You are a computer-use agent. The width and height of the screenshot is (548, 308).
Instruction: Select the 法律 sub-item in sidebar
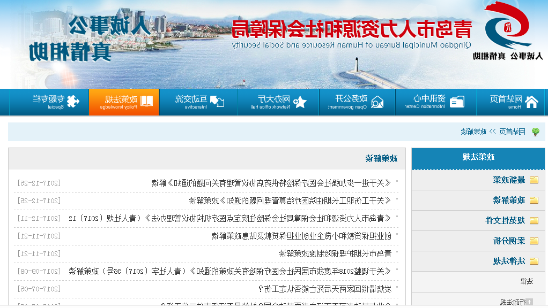click(x=527, y=281)
